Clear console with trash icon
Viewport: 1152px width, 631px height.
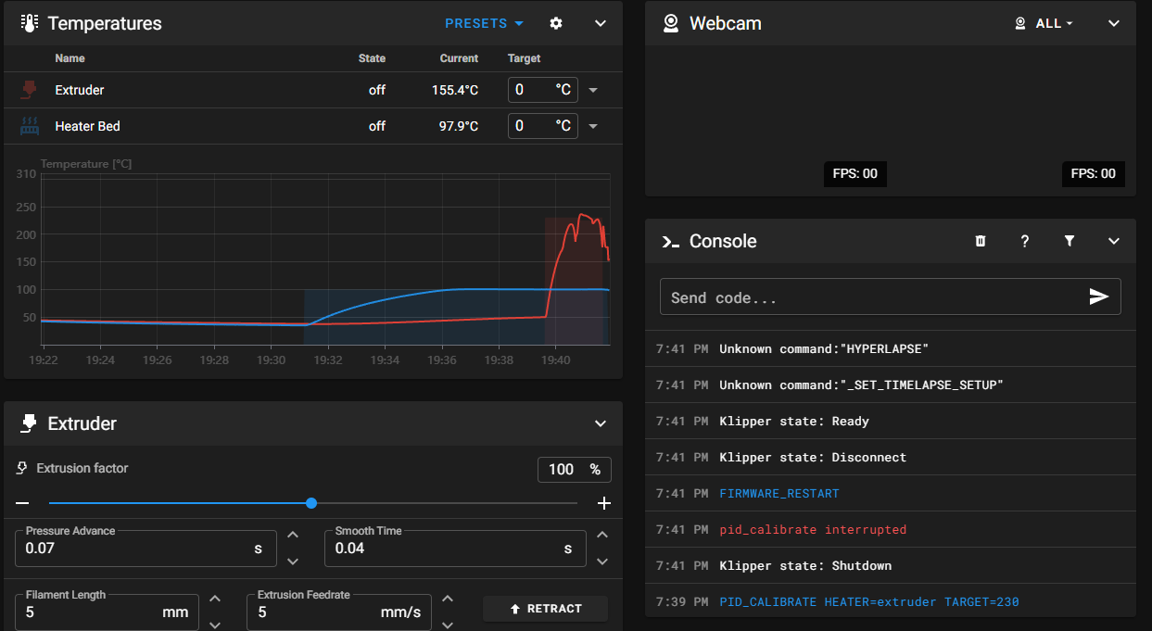point(981,241)
